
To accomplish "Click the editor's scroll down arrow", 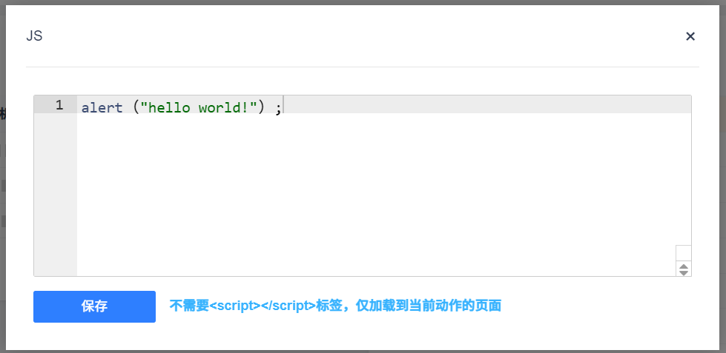I will click(684, 272).
